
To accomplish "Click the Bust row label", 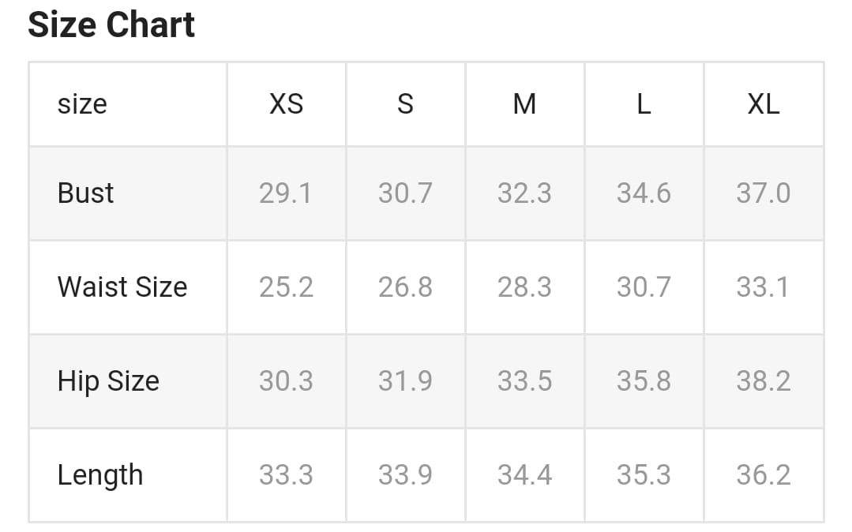I will pos(85,193).
